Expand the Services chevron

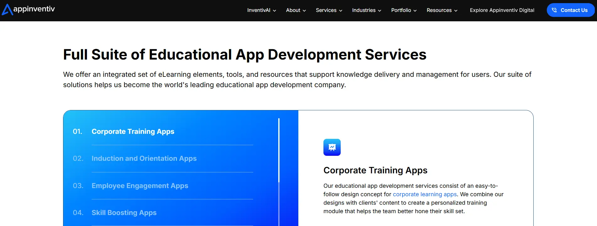(341, 11)
